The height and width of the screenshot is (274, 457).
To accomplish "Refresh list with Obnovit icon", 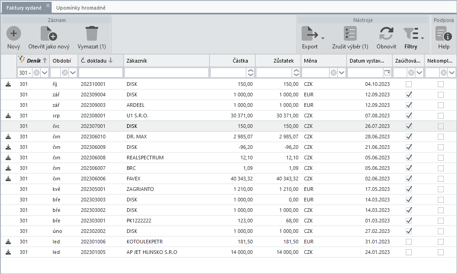I will click(386, 33).
